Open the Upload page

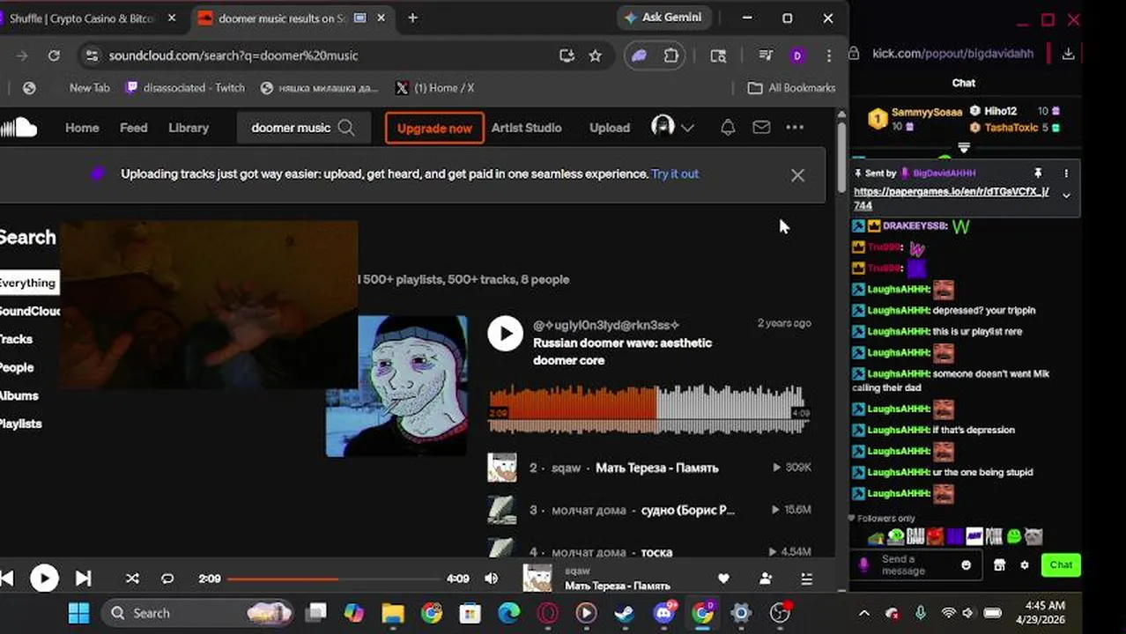(610, 128)
